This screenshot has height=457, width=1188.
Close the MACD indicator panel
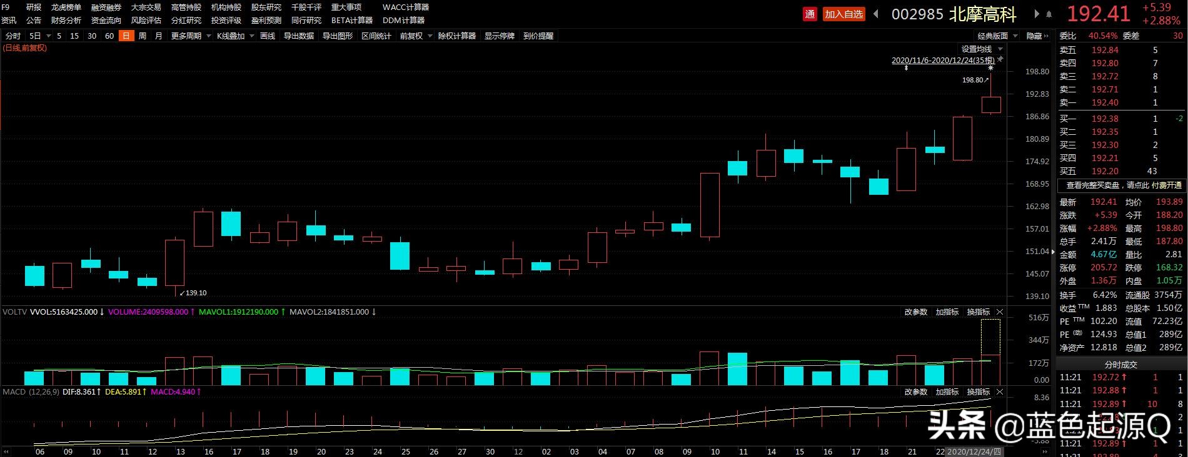click(1000, 391)
